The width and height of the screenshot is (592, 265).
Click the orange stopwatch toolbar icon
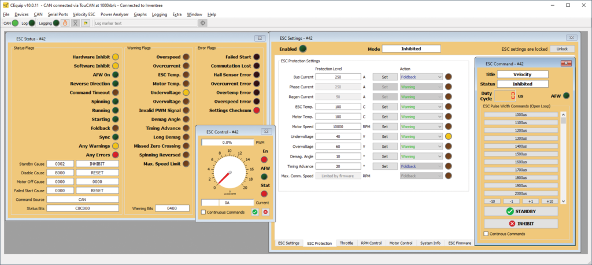65,23
